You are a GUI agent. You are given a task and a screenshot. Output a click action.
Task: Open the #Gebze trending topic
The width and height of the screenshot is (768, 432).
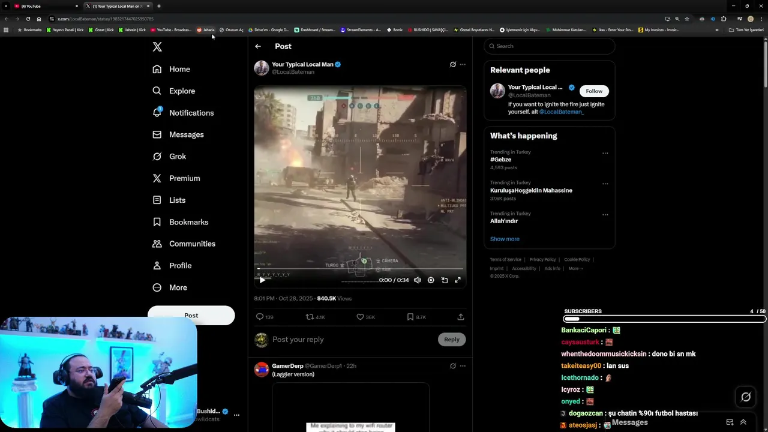(x=500, y=160)
